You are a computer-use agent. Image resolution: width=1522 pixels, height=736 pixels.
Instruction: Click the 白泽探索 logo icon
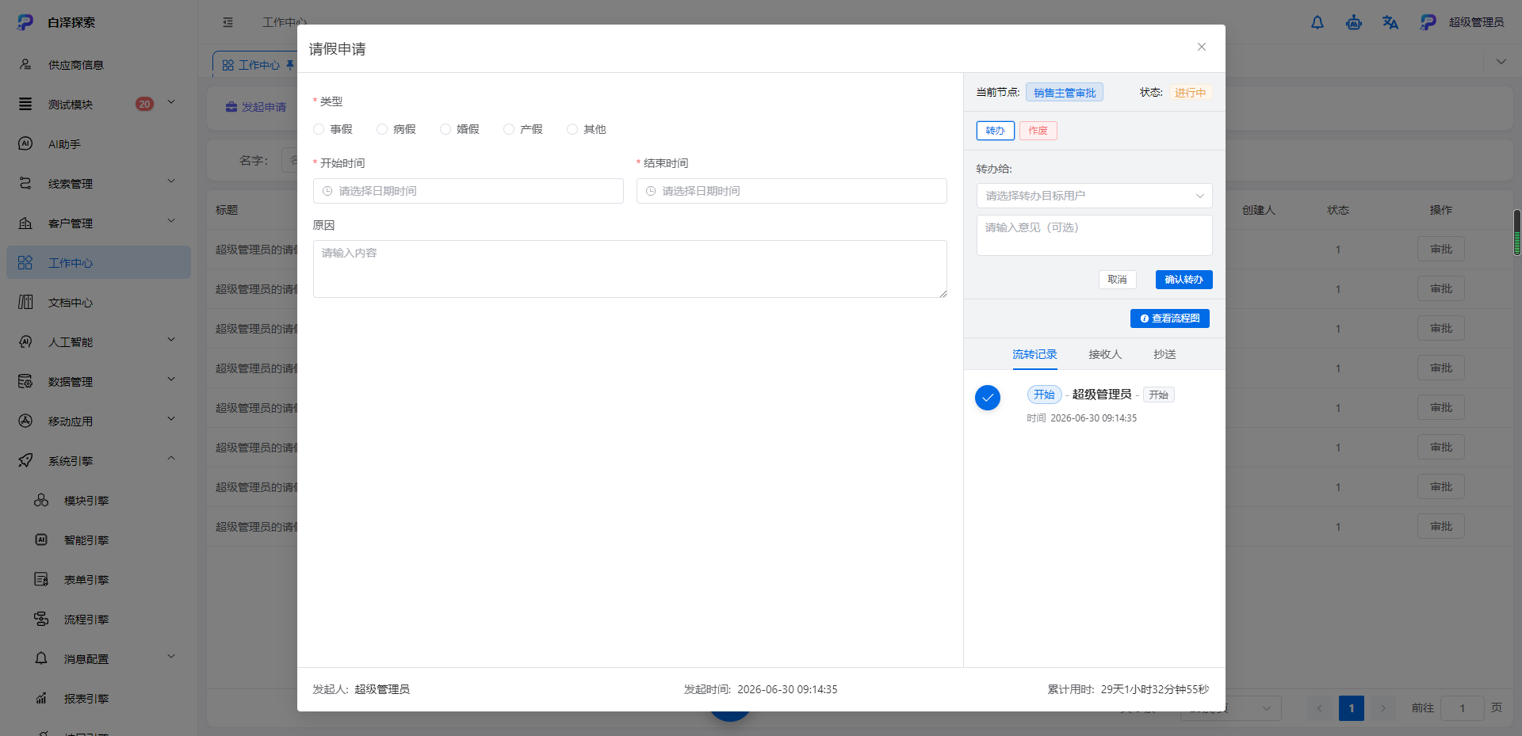pos(25,22)
